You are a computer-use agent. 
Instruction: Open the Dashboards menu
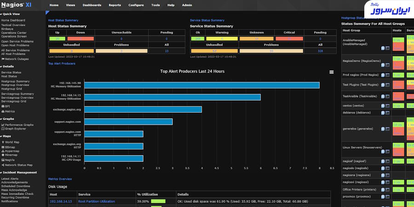pos(92,5)
